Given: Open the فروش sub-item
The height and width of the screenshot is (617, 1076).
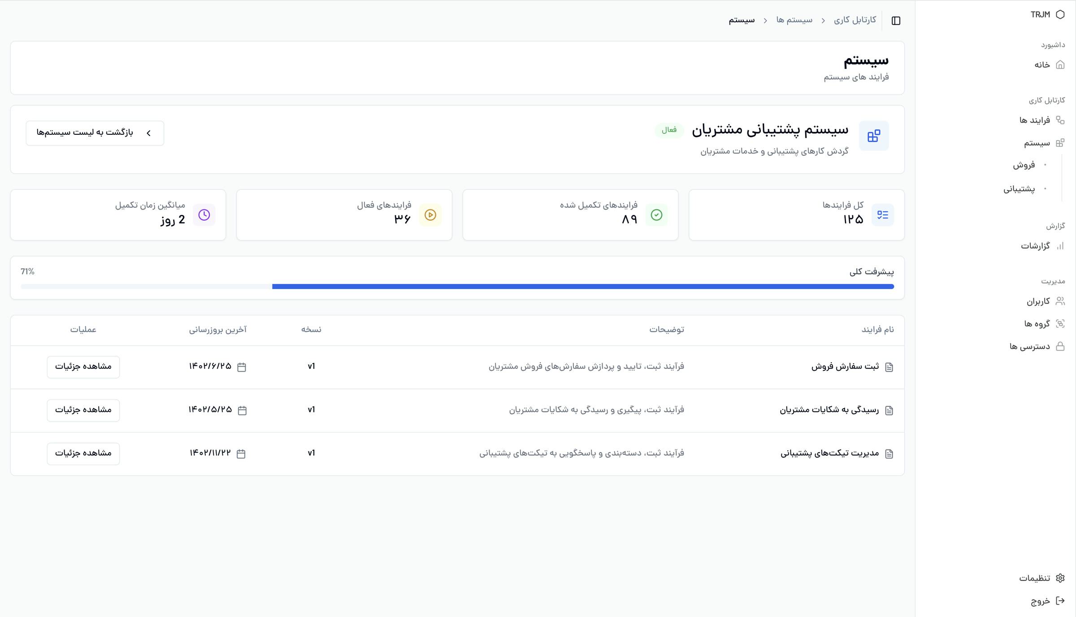Looking at the screenshot, I should click(1024, 165).
